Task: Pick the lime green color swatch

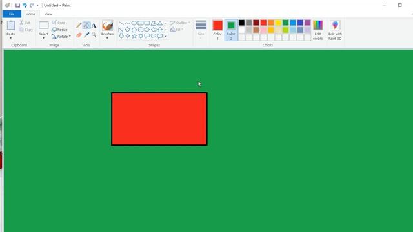Action: tap(285, 30)
